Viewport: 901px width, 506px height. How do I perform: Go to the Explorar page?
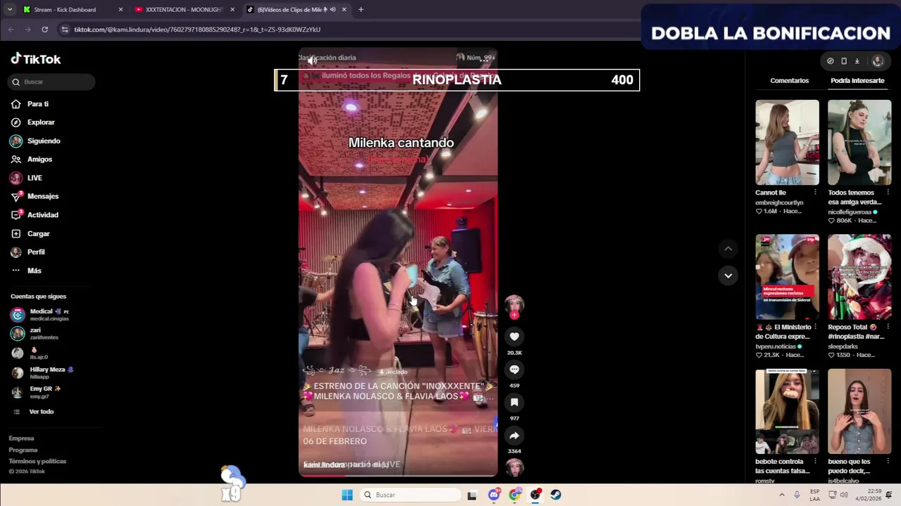coord(41,122)
